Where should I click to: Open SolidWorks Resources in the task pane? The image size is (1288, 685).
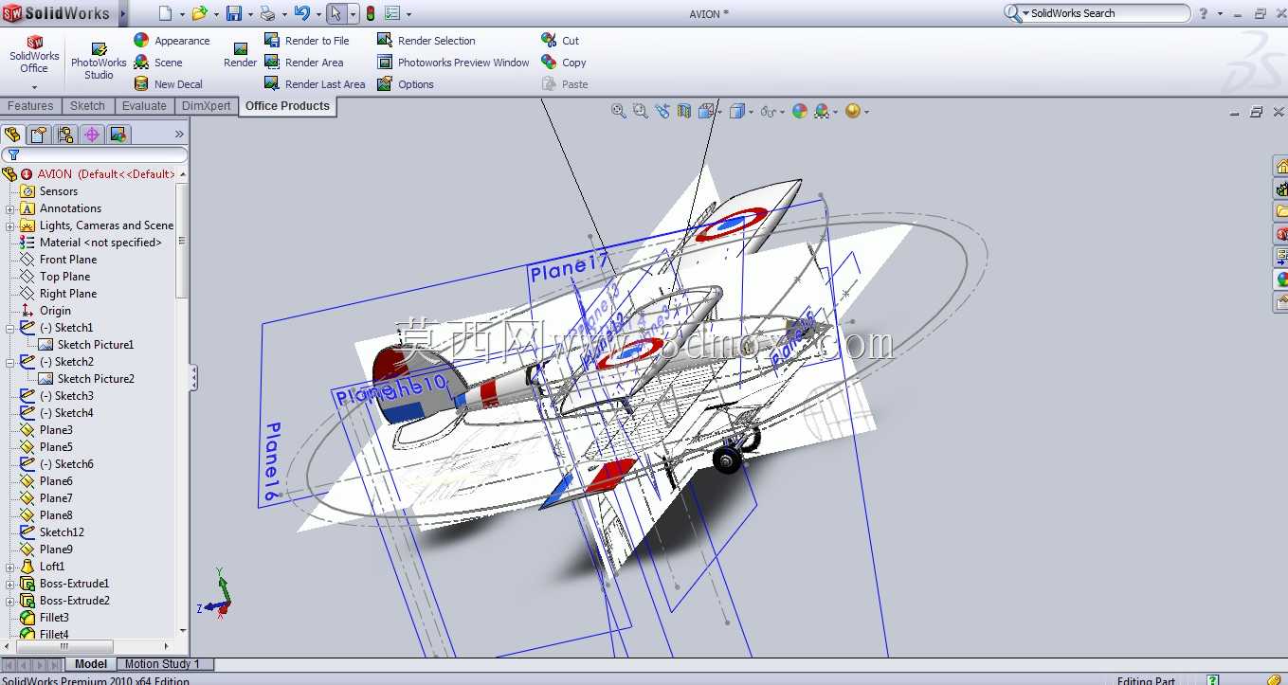(x=1280, y=167)
